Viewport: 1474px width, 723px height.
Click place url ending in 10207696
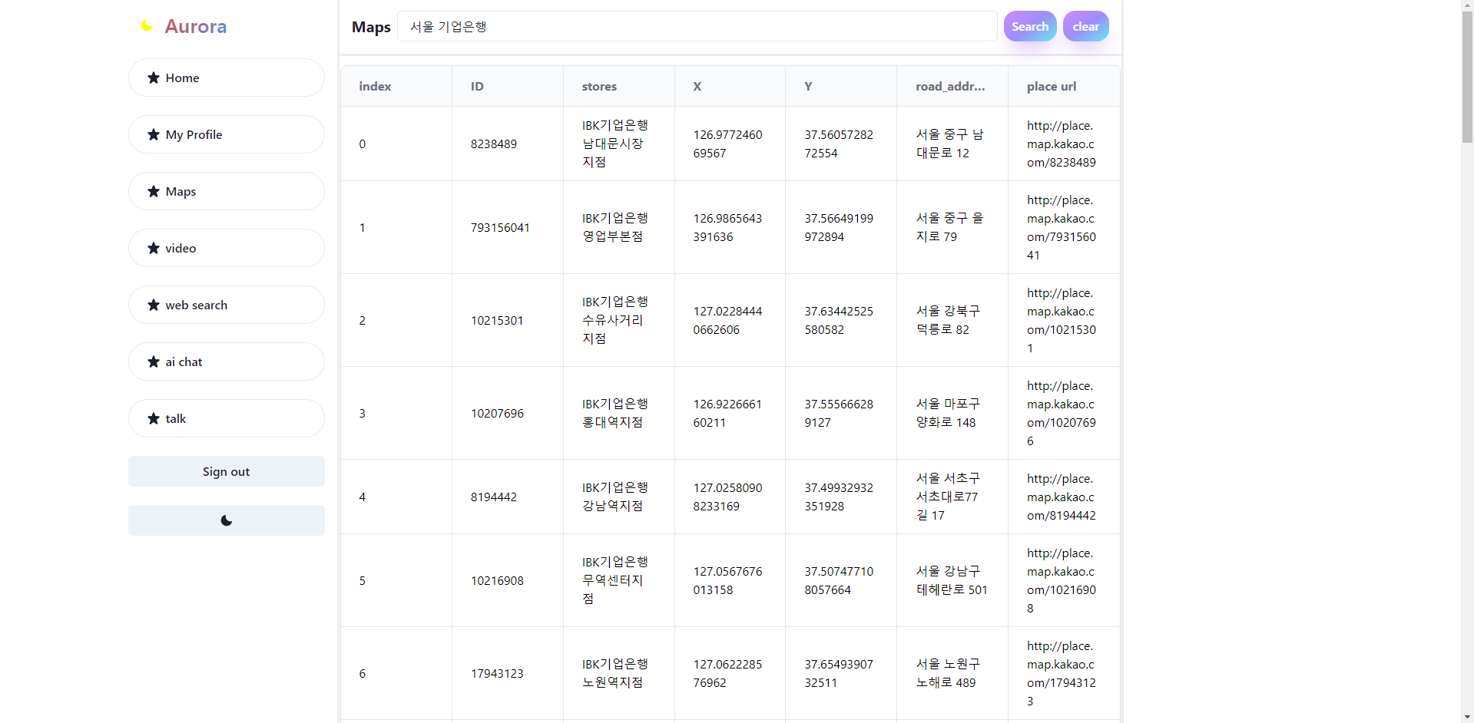tap(1062, 413)
